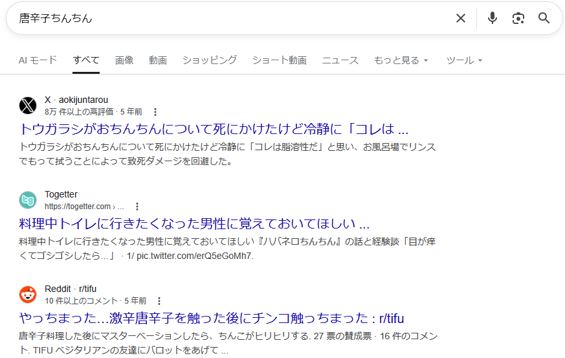Open three-dot options for the Togetter result
The width and height of the screenshot is (565, 358).
(x=137, y=207)
